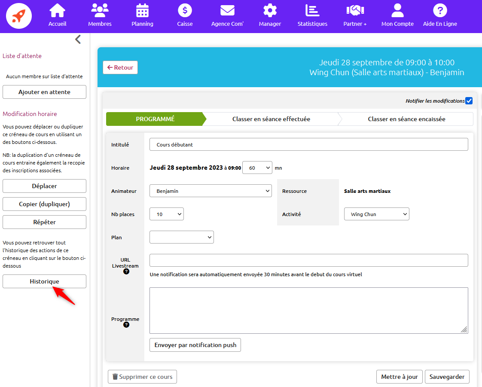Open the Membres people icon
Viewport: 482px width, 387px height.
(x=100, y=10)
